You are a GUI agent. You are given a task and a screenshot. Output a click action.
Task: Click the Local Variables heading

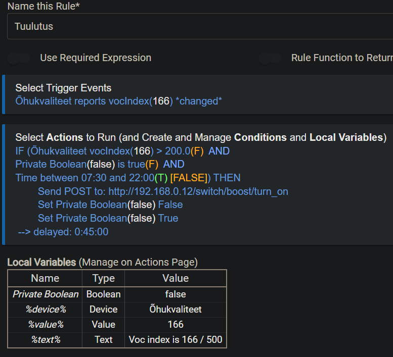tap(41, 262)
